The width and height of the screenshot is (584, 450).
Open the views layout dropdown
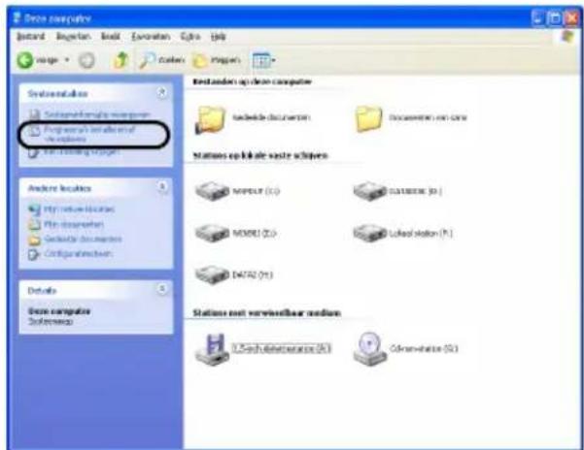coord(264,60)
